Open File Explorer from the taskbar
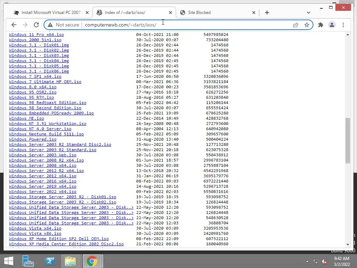 [x=70, y=261]
